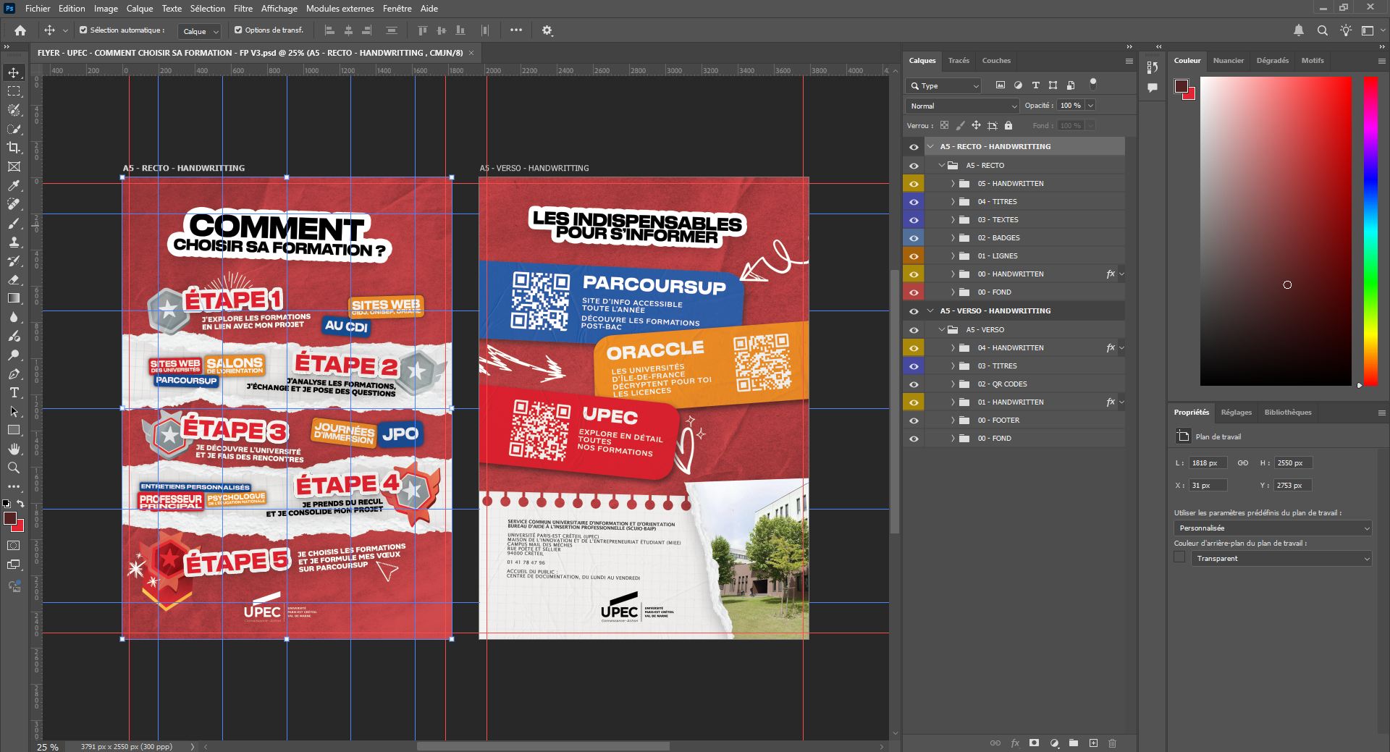Open the Normal blend mode dropdown

pos(962,106)
